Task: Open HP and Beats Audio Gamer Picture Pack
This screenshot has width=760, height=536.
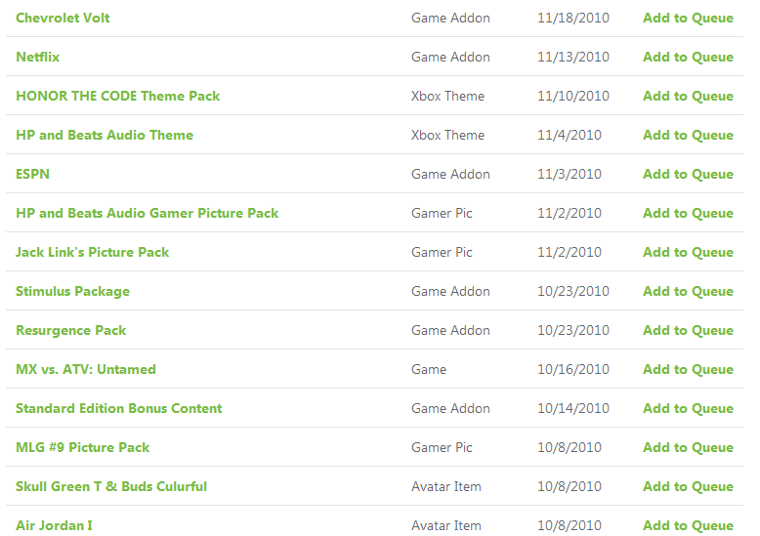Action: [148, 213]
